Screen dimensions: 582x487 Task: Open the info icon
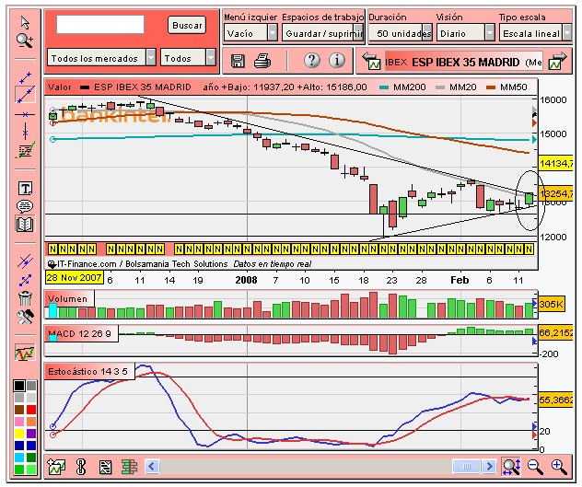(x=337, y=61)
